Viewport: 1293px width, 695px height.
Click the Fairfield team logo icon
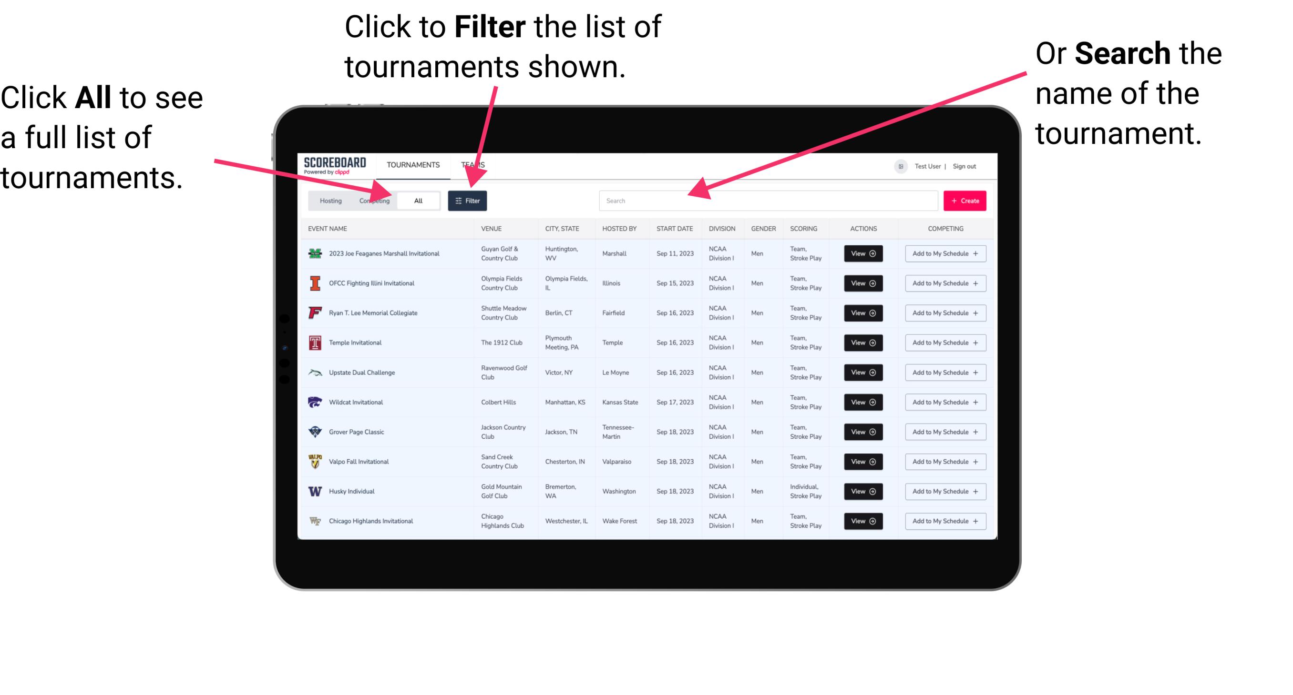click(x=315, y=312)
